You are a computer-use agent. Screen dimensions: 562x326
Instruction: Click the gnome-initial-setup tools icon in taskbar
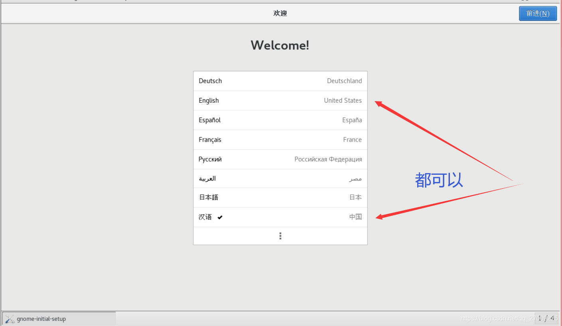(x=10, y=319)
